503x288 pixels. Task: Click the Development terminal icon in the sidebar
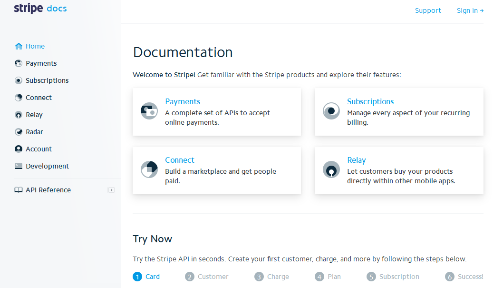click(x=19, y=166)
